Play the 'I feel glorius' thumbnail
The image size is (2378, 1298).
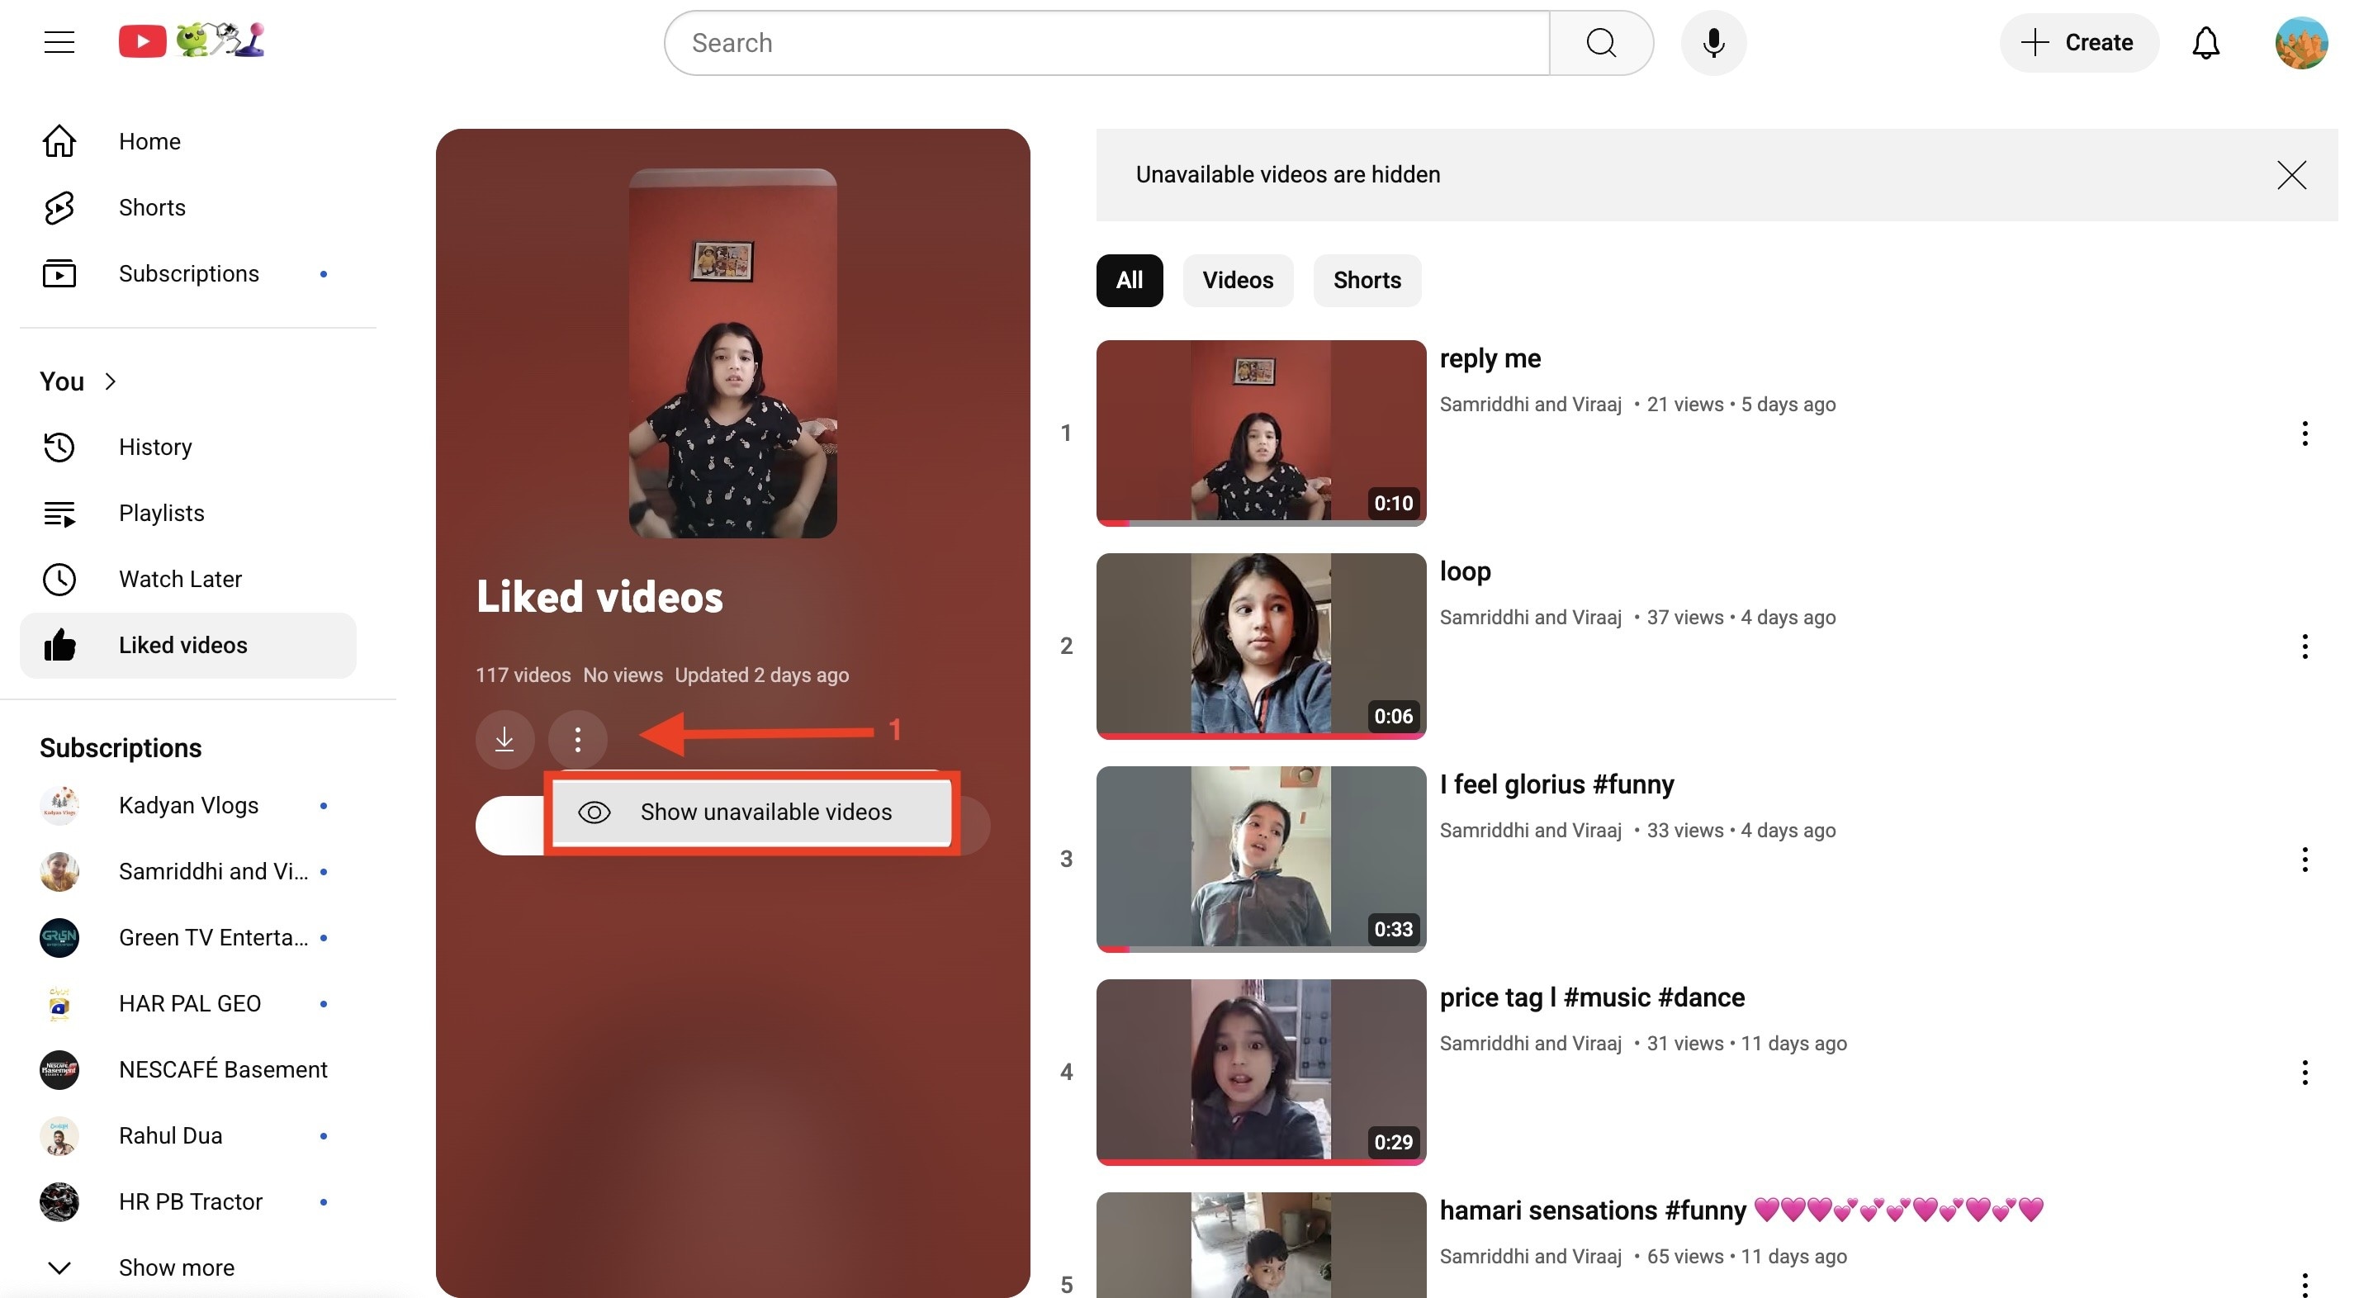1261,860
